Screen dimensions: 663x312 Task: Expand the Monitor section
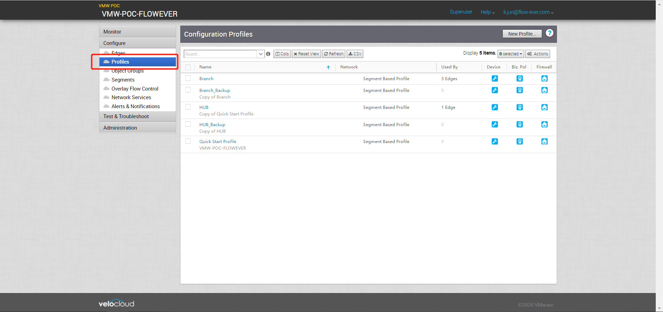coord(137,31)
